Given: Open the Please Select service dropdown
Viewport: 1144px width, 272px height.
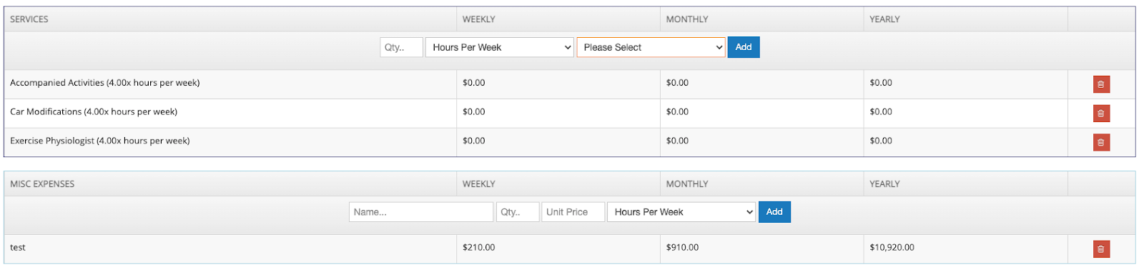Looking at the screenshot, I should tap(651, 47).
